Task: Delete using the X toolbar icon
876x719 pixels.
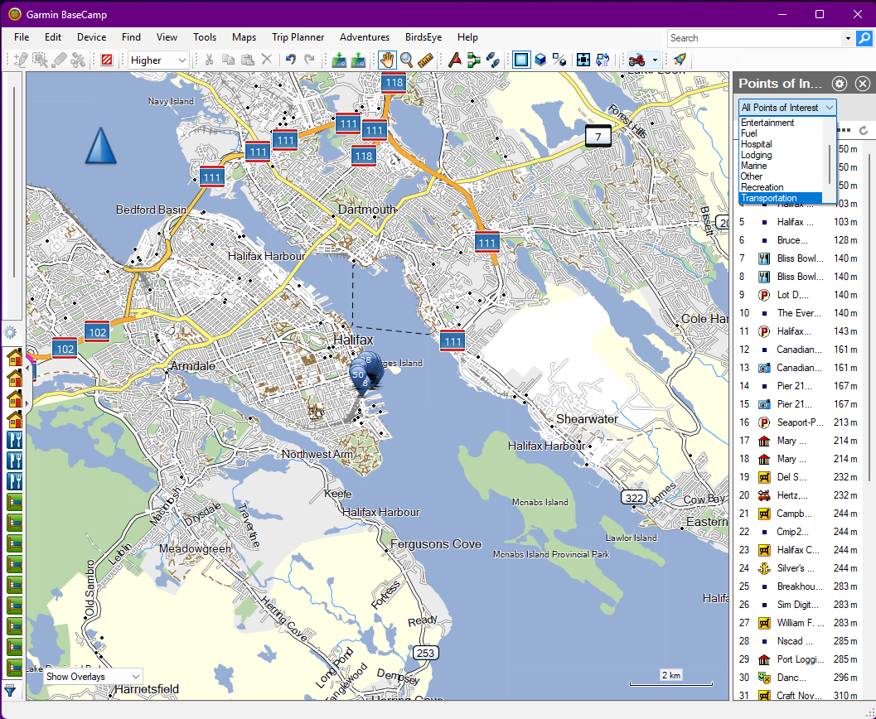Action: coord(267,60)
